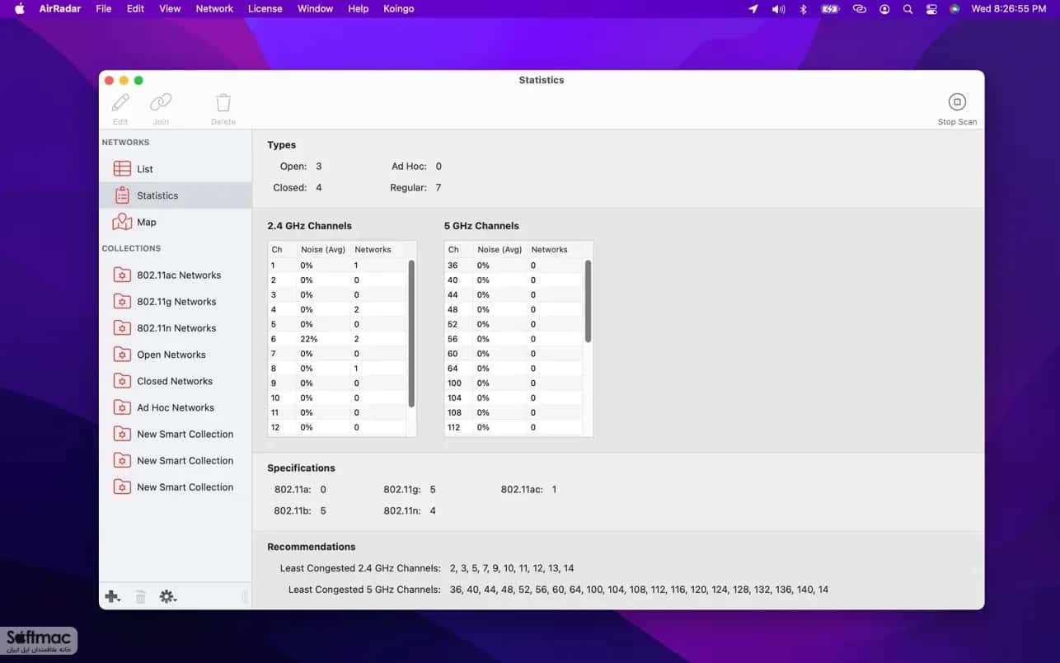This screenshot has height=663, width=1060.
Task: Select channel 36 row in 5 GHz table
Action: point(514,266)
